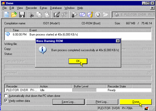Click the blue info bubble in dialog
The width and height of the screenshot is (156, 111).
[x=43, y=50]
